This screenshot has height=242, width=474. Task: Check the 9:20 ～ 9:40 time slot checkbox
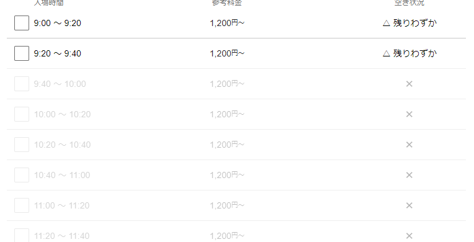tap(22, 53)
